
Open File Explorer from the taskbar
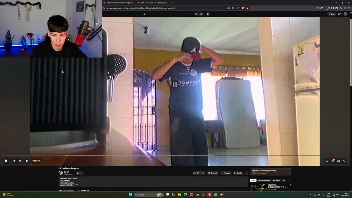tap(179, 195)
